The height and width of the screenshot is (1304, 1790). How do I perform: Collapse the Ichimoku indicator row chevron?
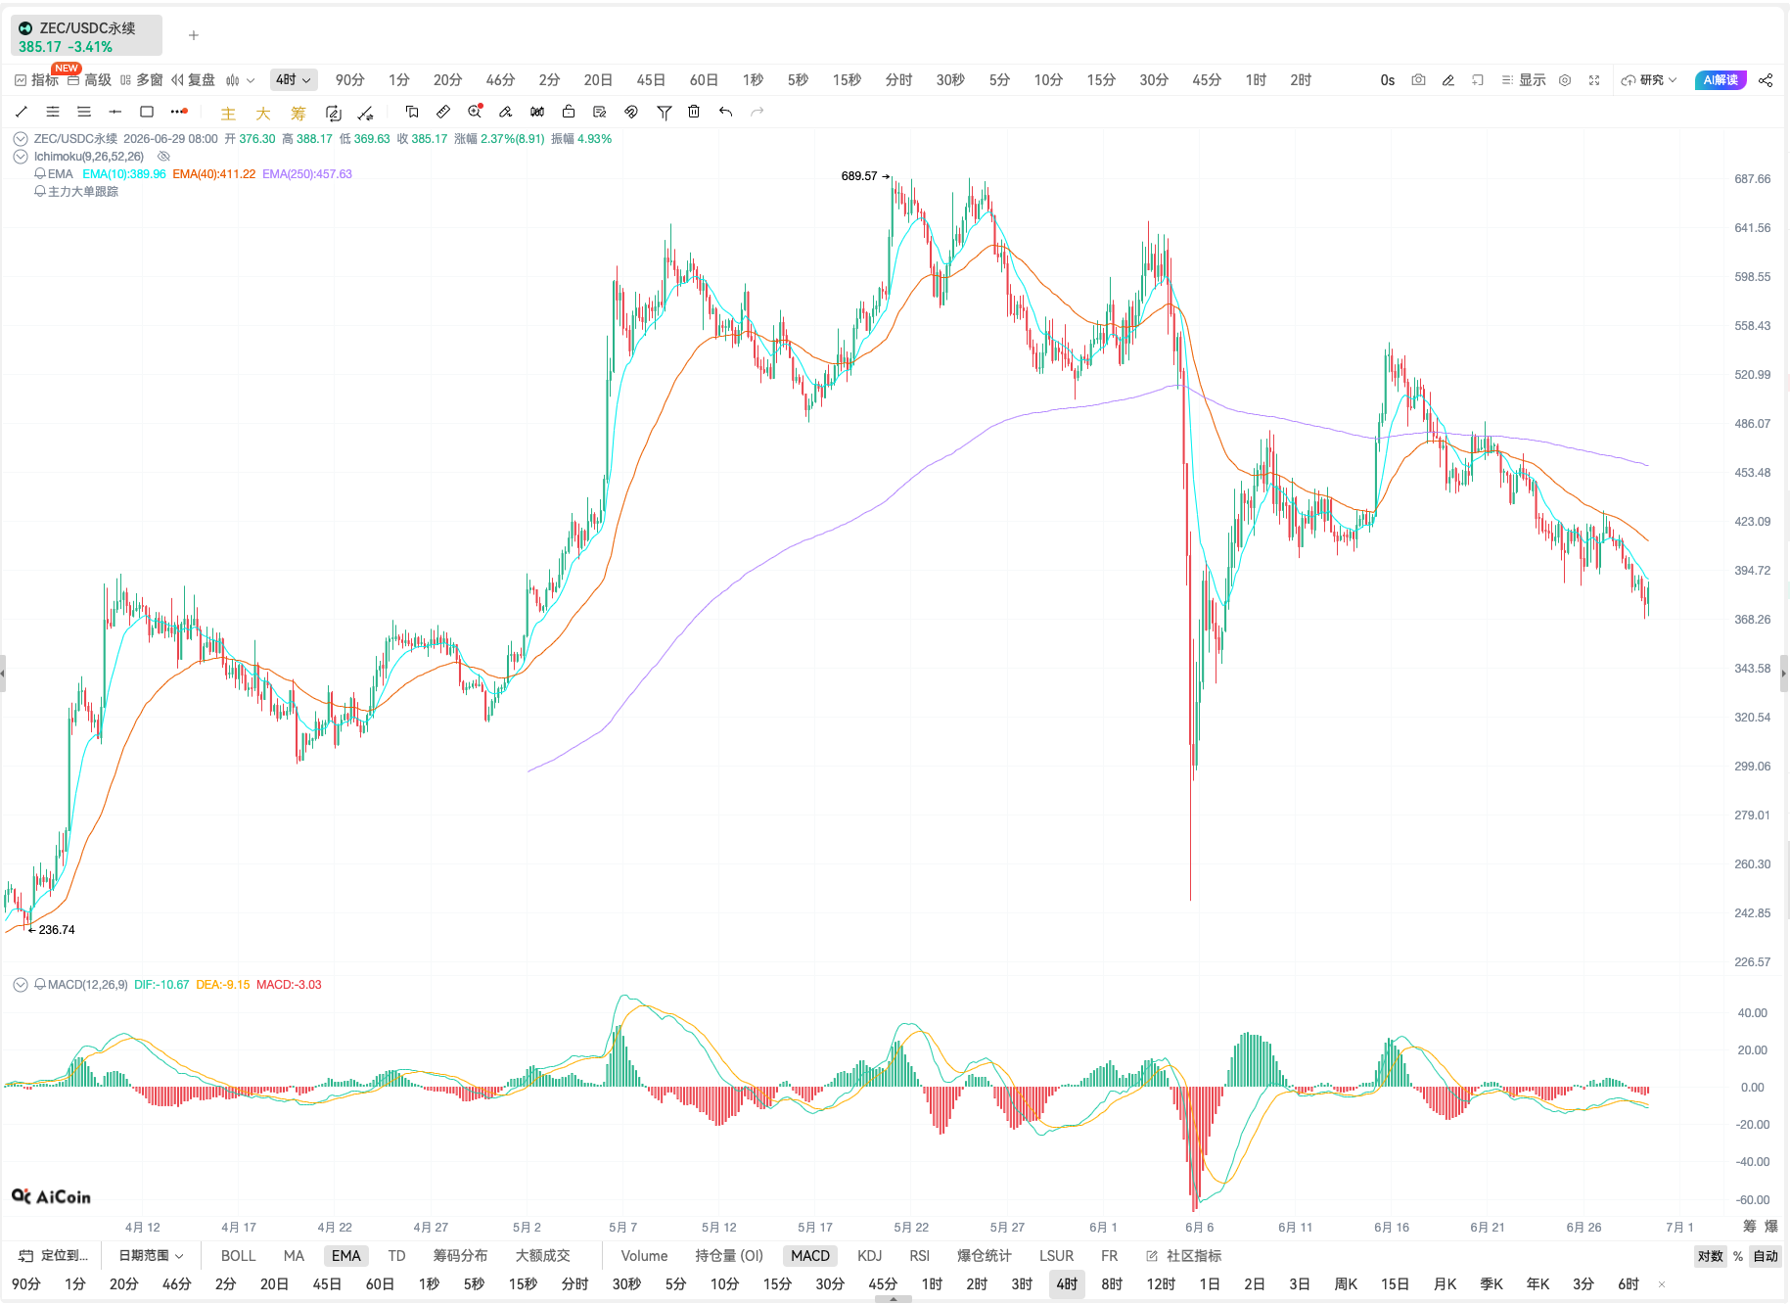pos(21,157)
